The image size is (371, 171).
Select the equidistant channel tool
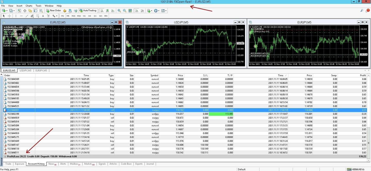pos(32,16)
